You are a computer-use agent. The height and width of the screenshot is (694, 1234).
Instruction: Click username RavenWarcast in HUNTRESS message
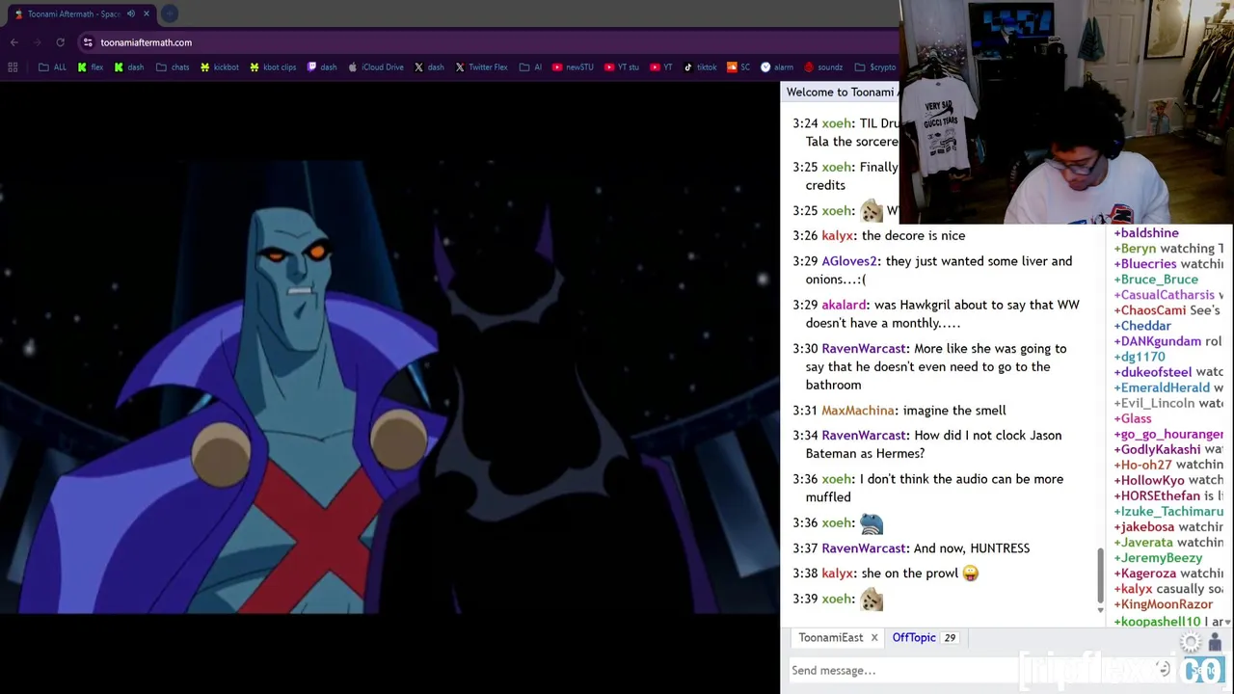(x=864, y=548)
